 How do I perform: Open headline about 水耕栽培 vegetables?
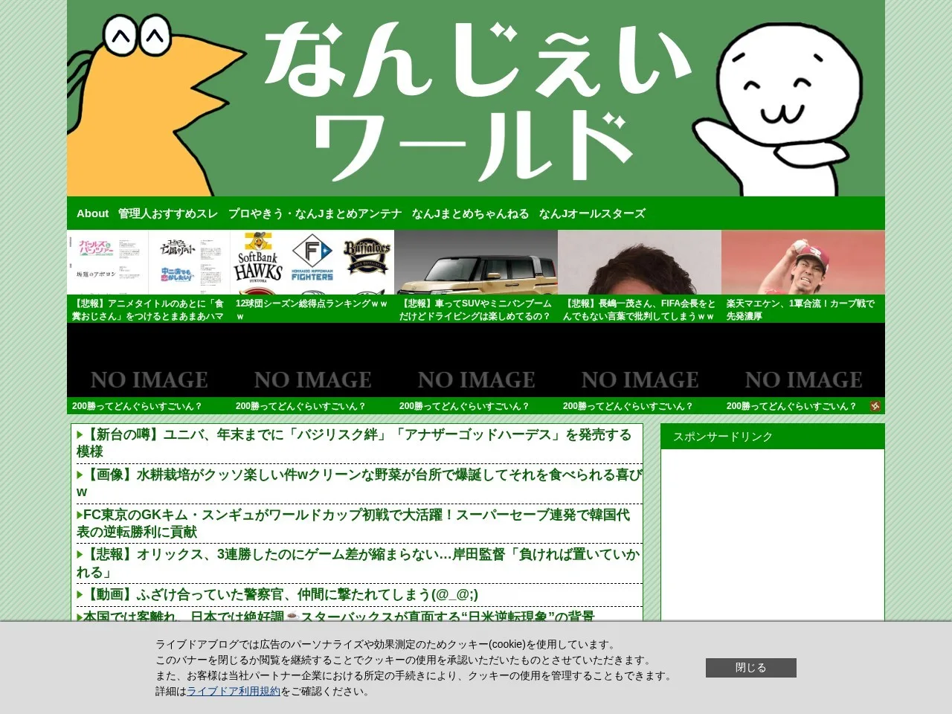(x=359, y=483)
